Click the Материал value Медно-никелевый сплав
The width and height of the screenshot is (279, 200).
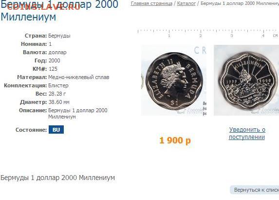click(x=79, y=77)
